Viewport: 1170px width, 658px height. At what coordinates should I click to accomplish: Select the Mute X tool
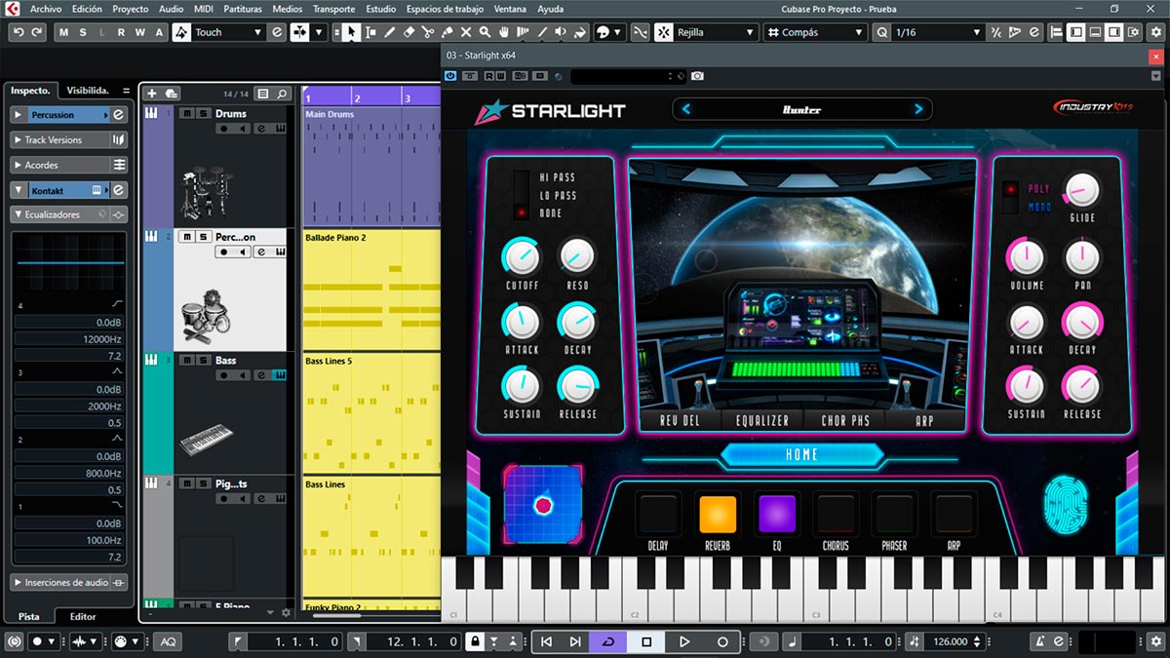pyautogui.click(x=466, y=32)
